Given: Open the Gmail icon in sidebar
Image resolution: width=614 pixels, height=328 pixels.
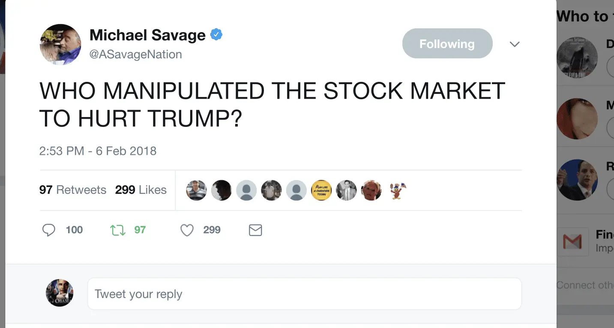Looking at the screenshot, I should (x=572, y=242).
